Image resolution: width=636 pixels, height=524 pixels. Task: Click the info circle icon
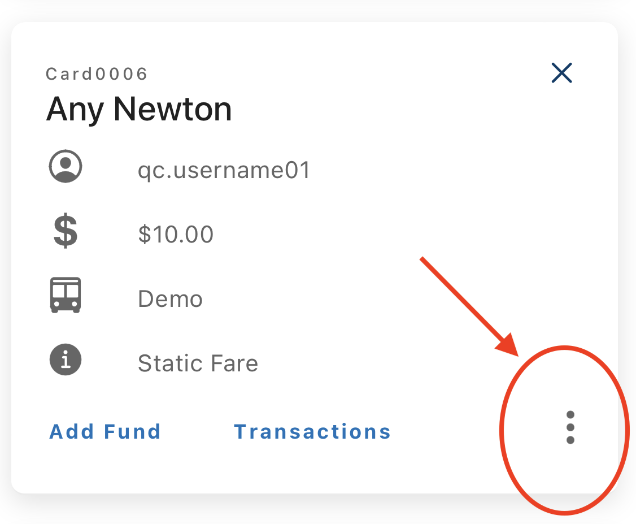point(66,360)
